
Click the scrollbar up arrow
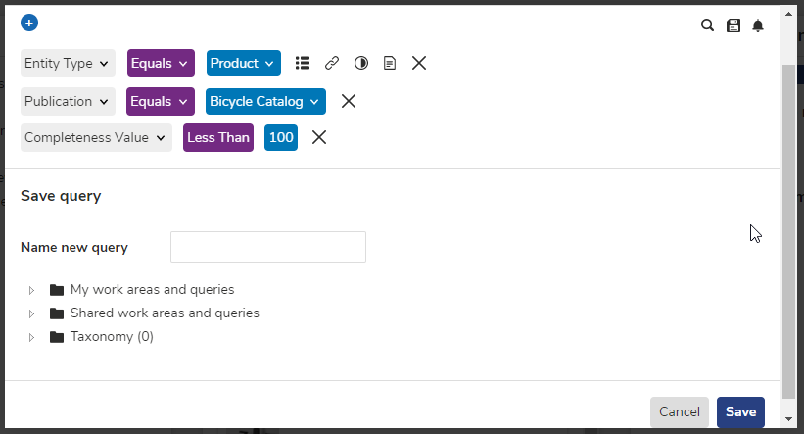(788, 14)
